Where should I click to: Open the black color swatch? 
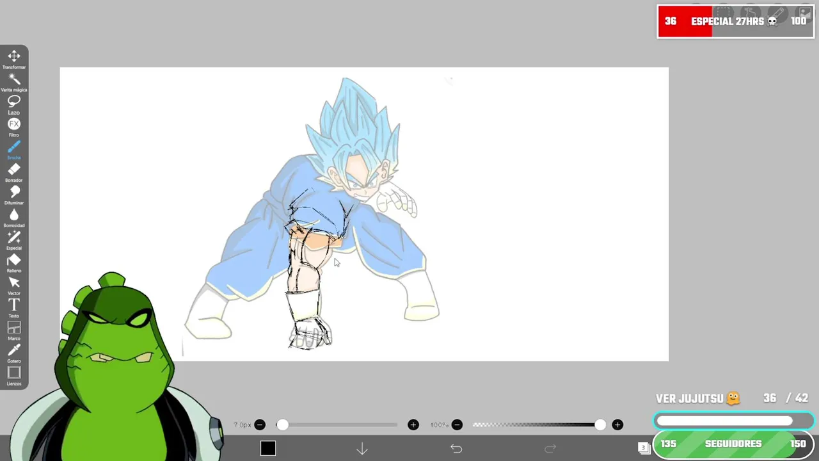[268, 449]
